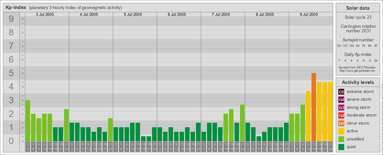Click the 9 Jul 21-24 yellow bar
This screenshot has height=155, width=383.
[x=330, y=111]
